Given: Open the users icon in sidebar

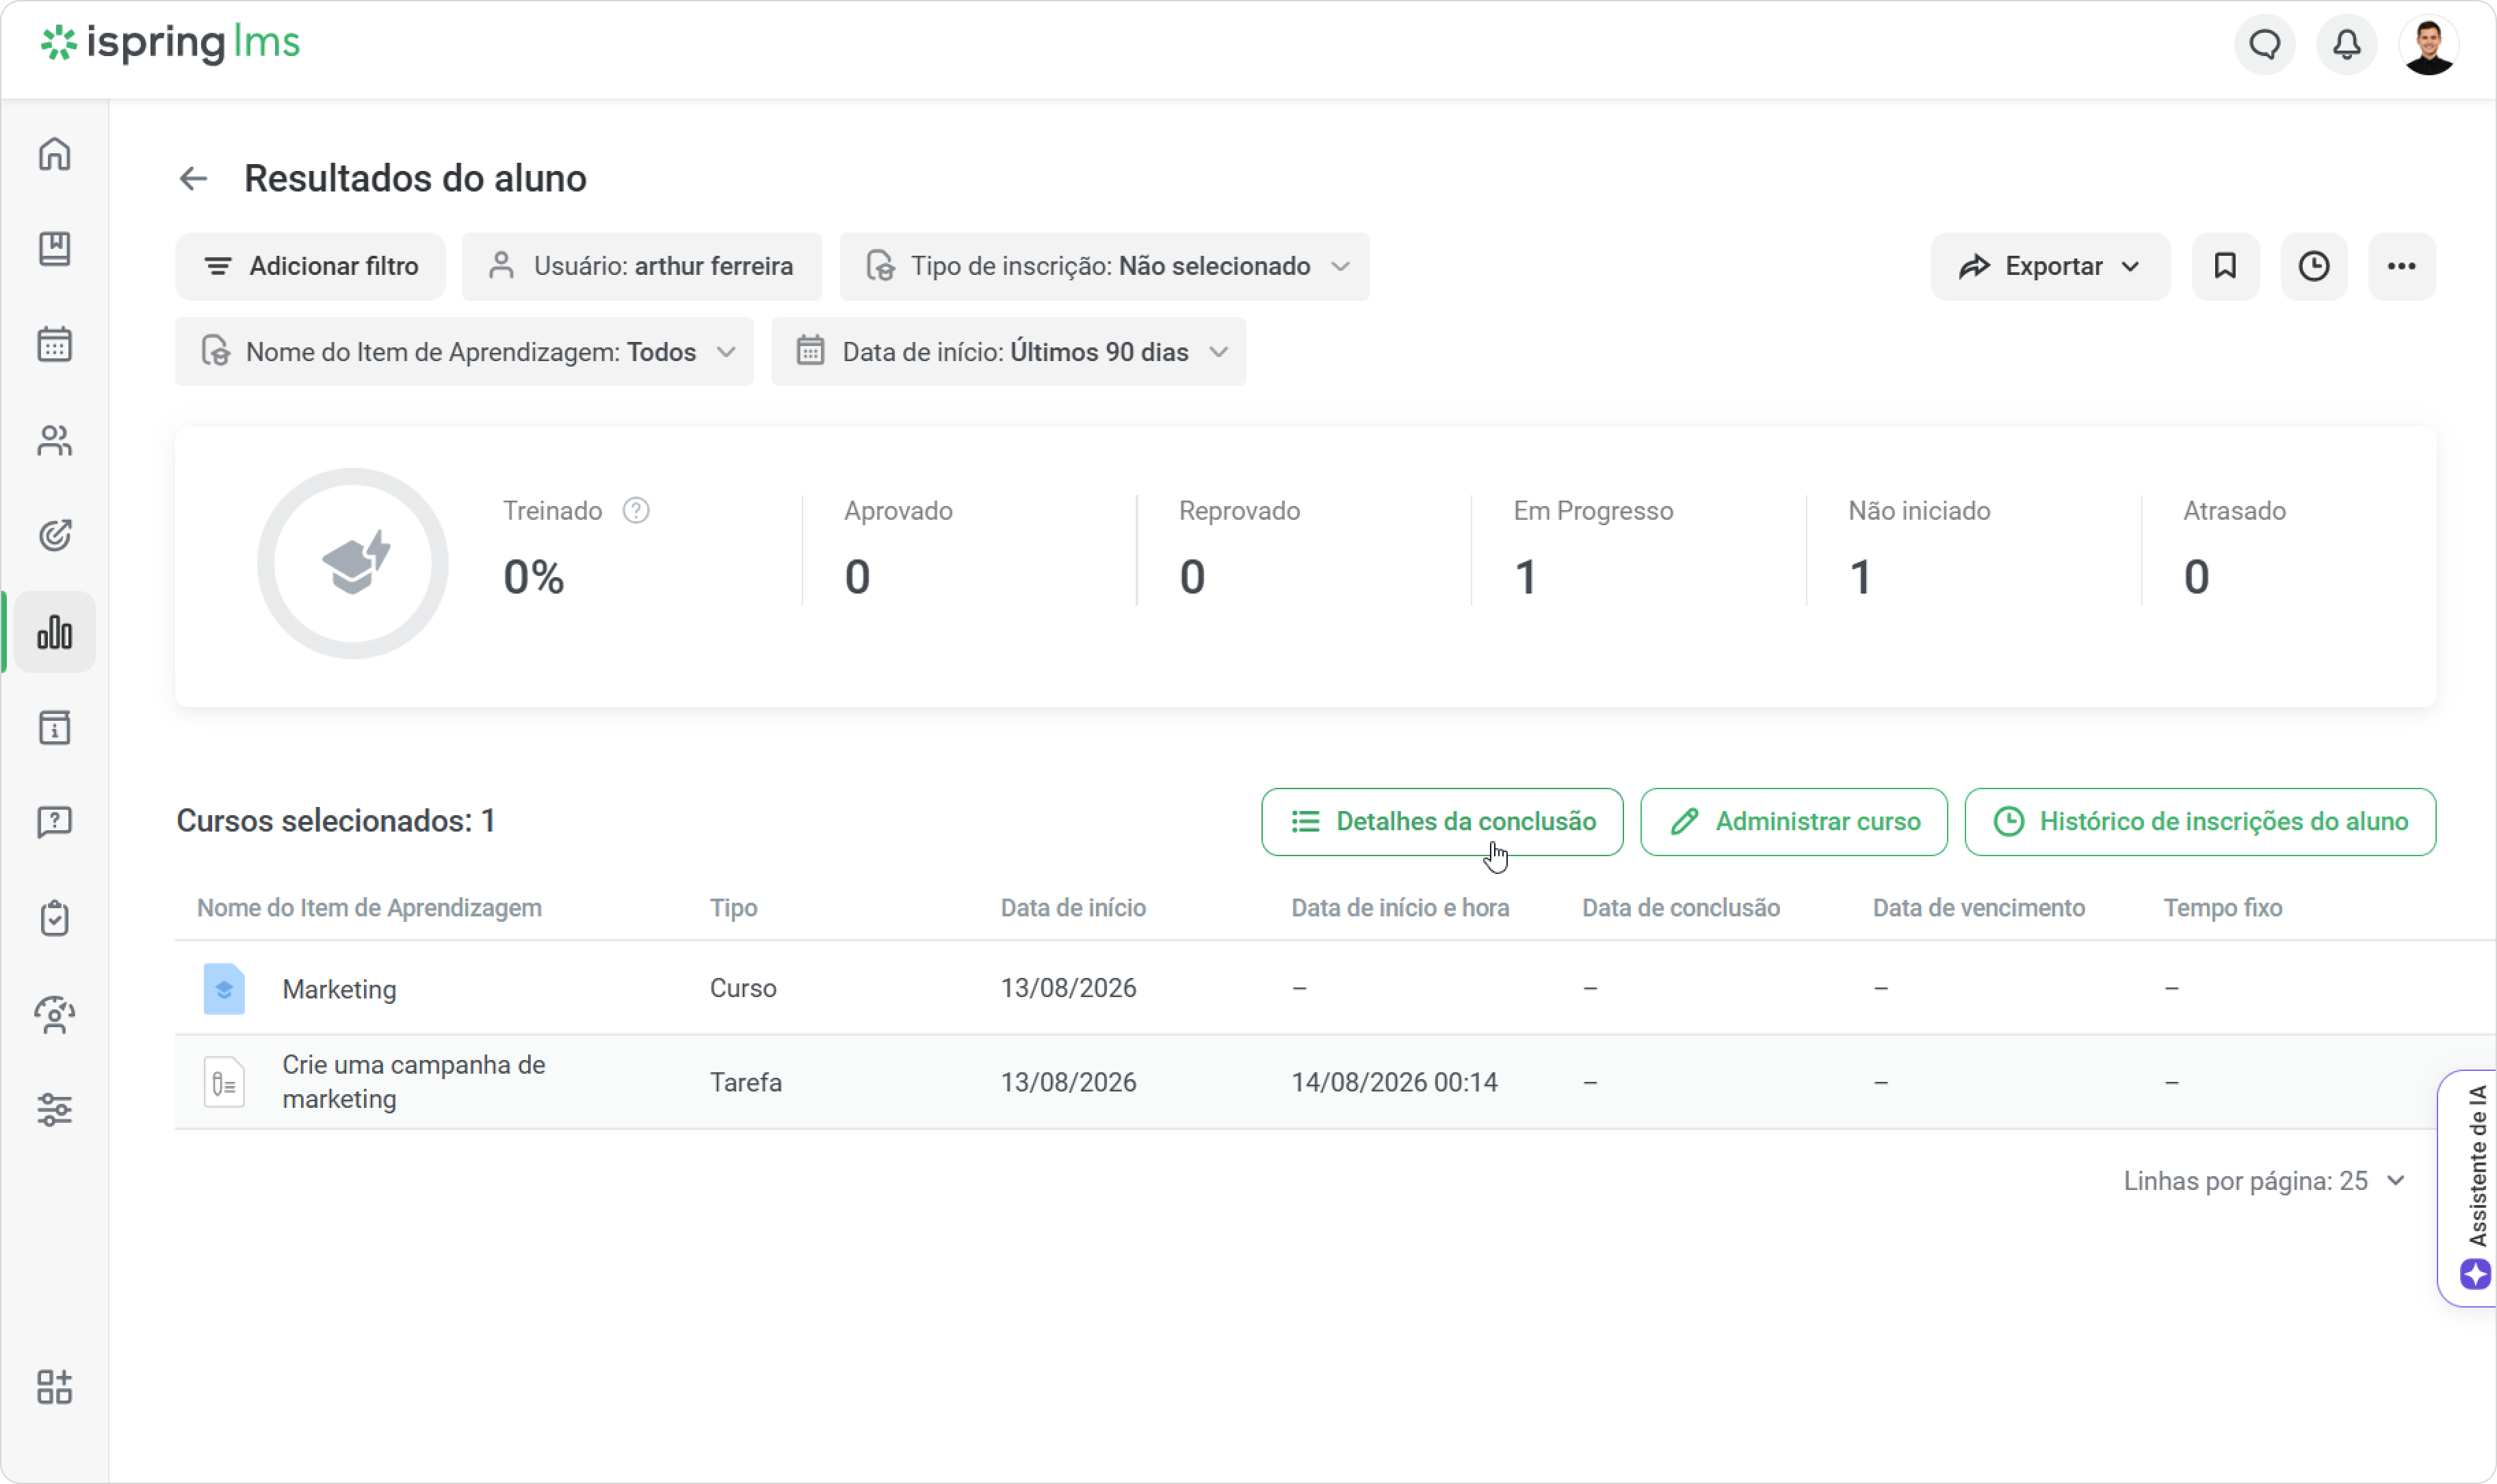Looking at the screenshot, I should [x=54, y=440].
